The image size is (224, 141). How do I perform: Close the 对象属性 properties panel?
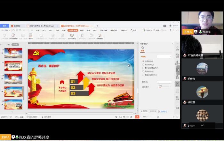tap(172, 43)
